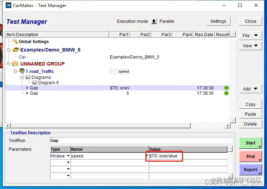The width and height of the screenshot is (267, 189).
Task: Click the tree vertical scrollbar up arrow
Action: tap(233, 34)
